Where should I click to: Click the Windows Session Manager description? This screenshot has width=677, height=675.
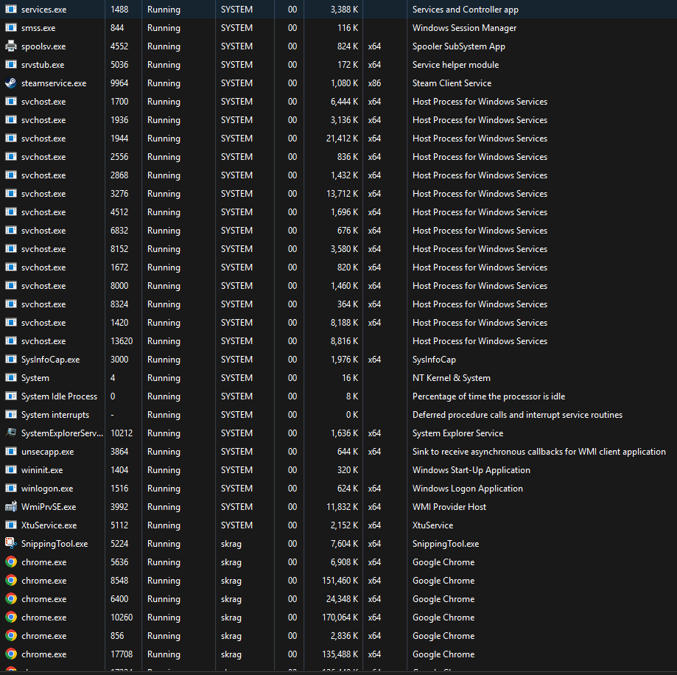[464, 28]
